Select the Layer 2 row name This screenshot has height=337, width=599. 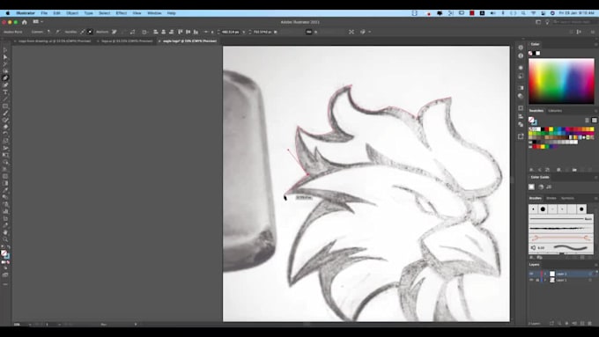click(561, 274)
